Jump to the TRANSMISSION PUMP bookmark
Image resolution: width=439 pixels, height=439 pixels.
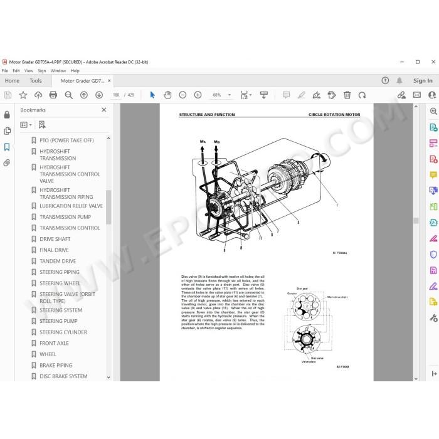(x=65, y=217)
